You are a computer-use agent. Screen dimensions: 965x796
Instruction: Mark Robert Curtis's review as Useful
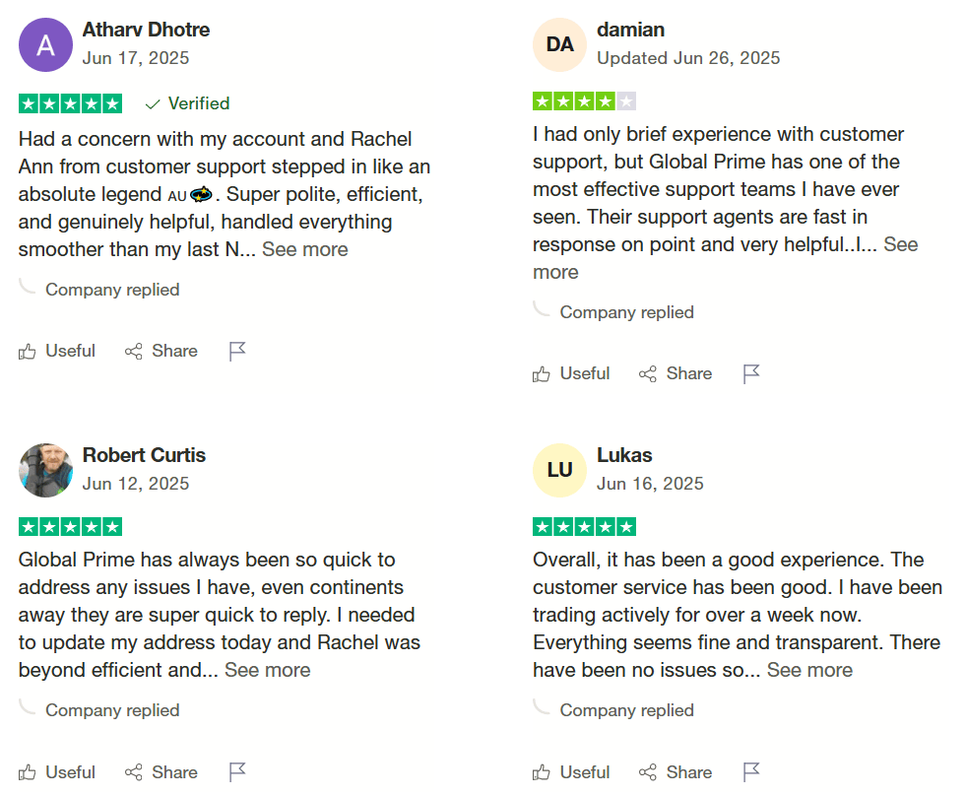[x=57, y=772]
